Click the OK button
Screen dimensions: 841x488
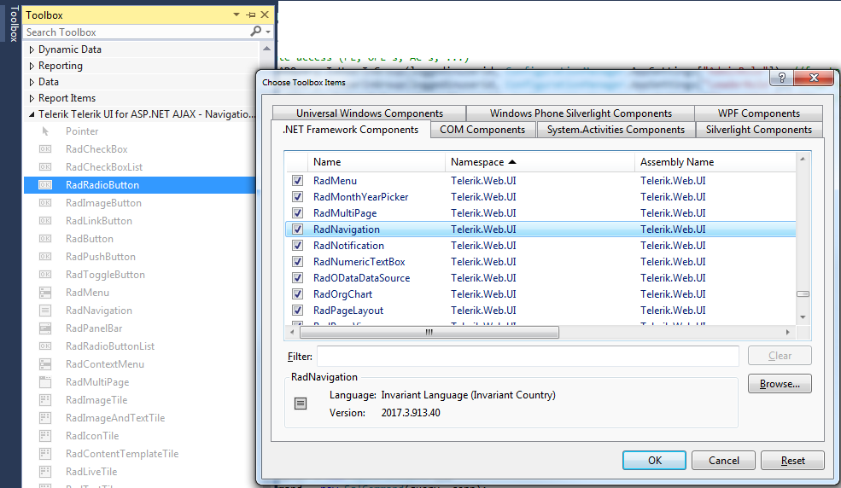[654, 460]
